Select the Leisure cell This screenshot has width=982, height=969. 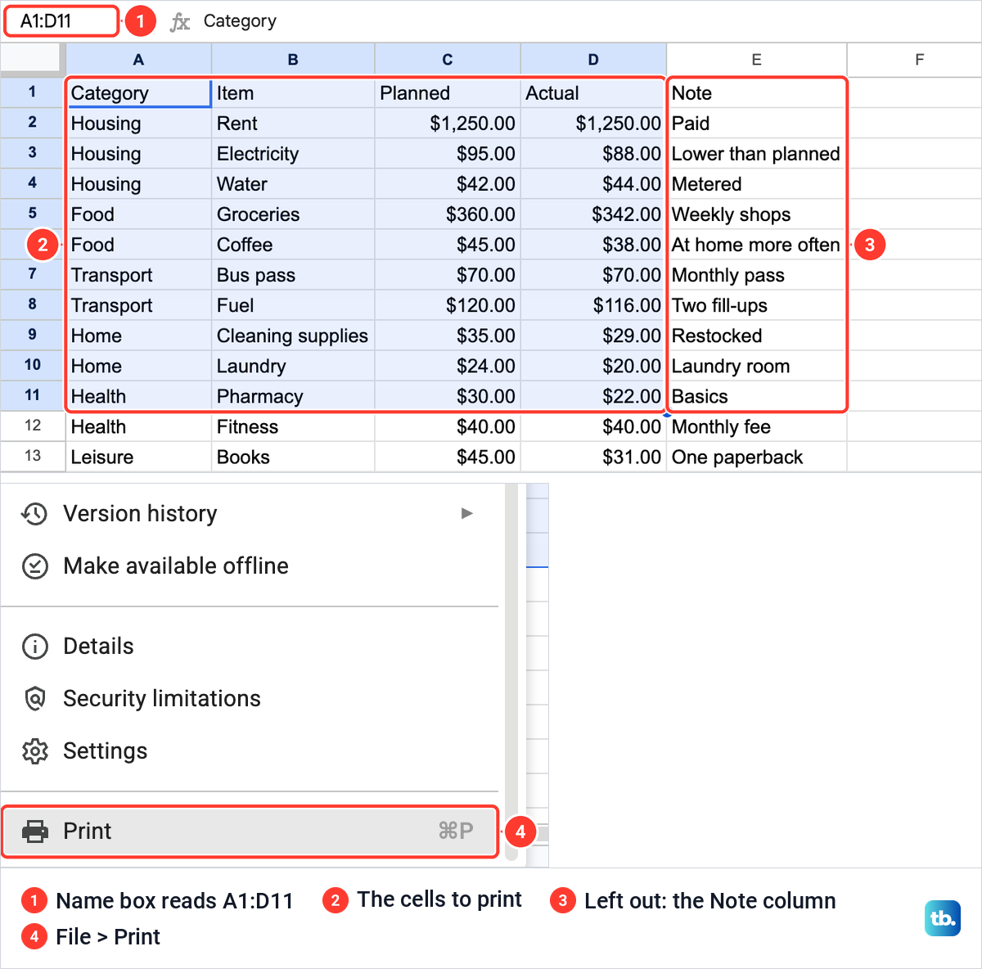pos(138,456)
